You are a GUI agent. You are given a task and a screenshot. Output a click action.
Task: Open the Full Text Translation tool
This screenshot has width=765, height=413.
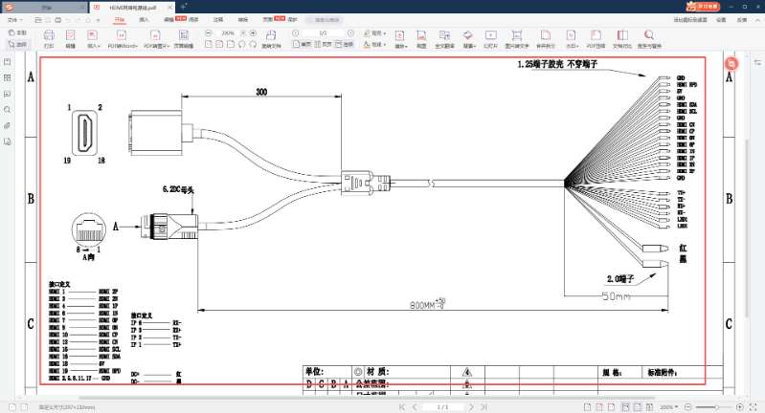pyautogui.click(x=444, y=42)
